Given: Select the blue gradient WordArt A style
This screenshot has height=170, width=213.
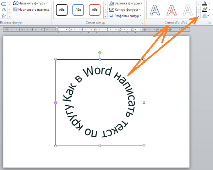Looking at the screenshot, I should [155, 10].
